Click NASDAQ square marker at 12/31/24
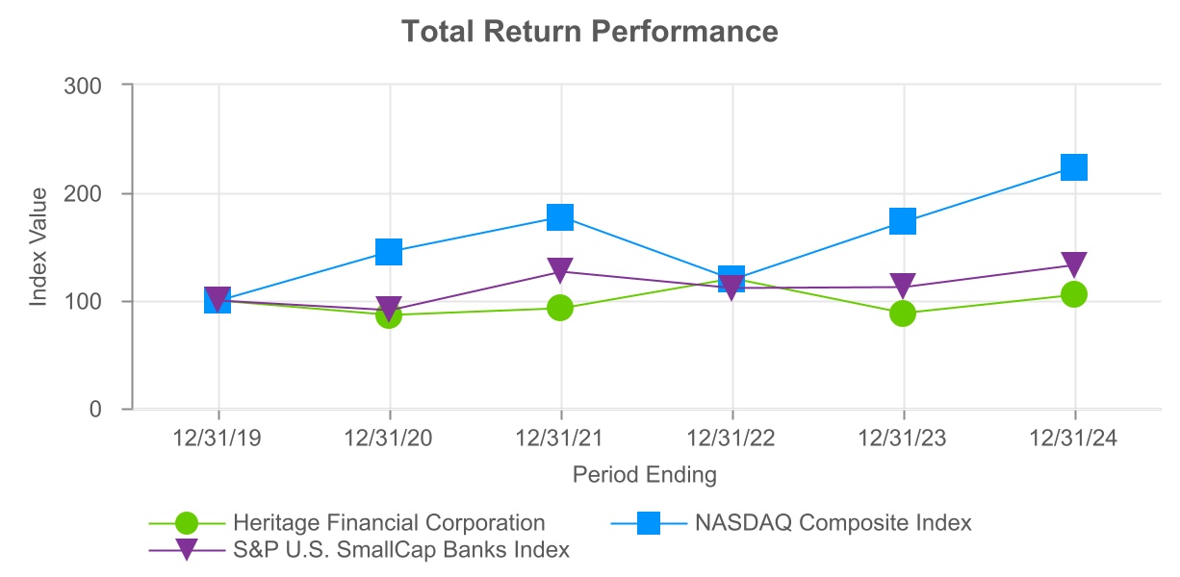 [x=1074, y=167]
